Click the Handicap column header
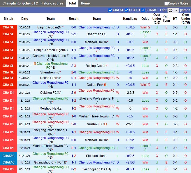Image resolution: width=191 pixels, height=173 pixels. click(130, 19)
